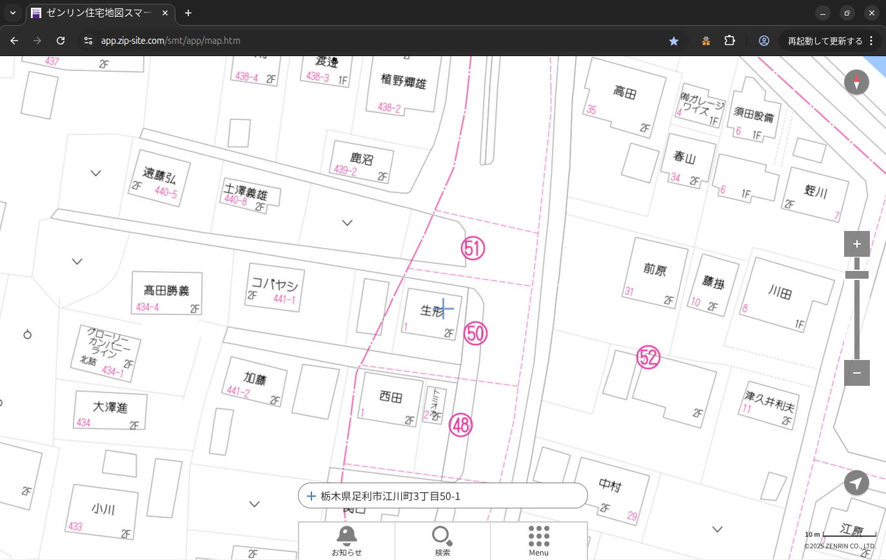The height and width of the screenshot is (560, 886).
Task: Click the 川田 building label
Action: (780, 294)
